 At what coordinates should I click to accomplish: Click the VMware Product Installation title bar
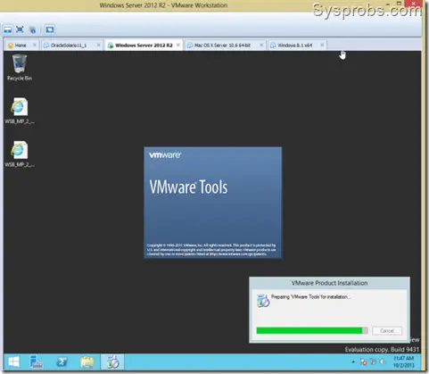(329, 283)
